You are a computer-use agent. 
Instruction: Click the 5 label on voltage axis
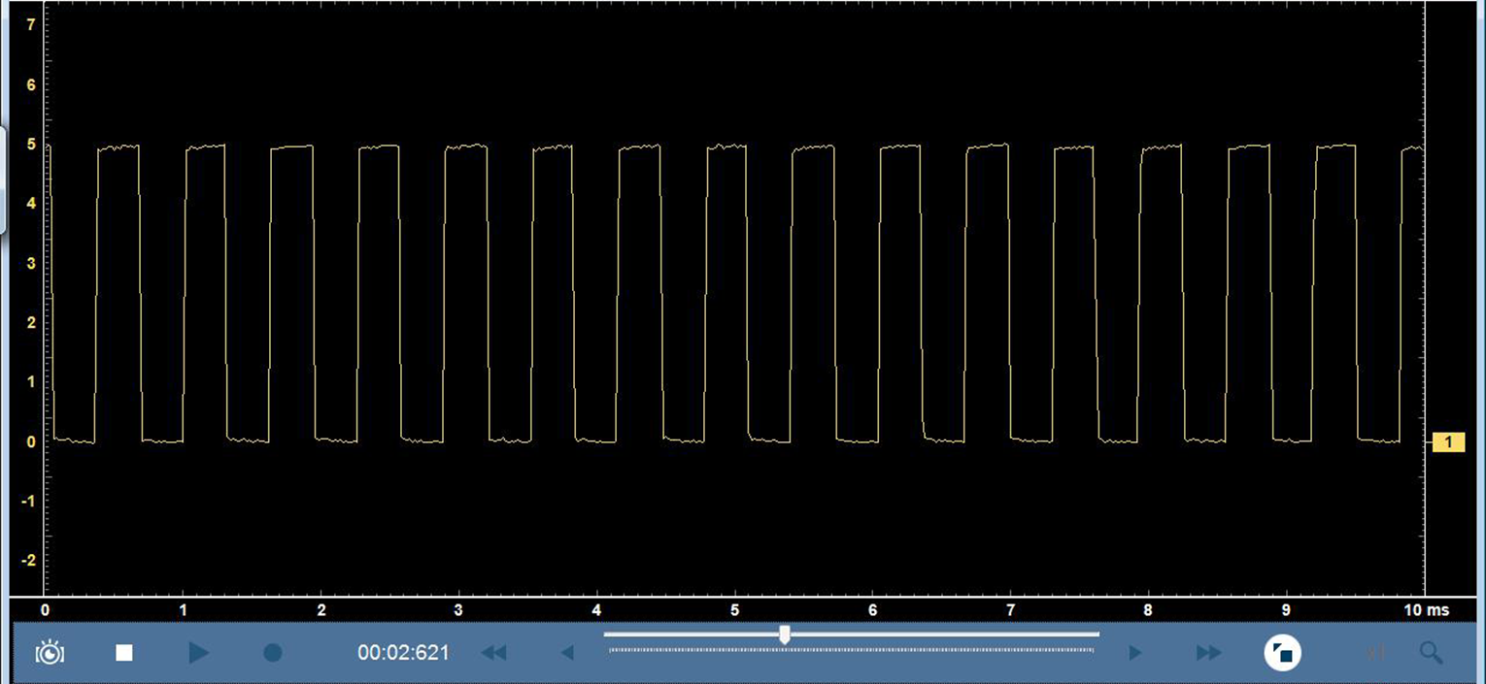(31, 146)
